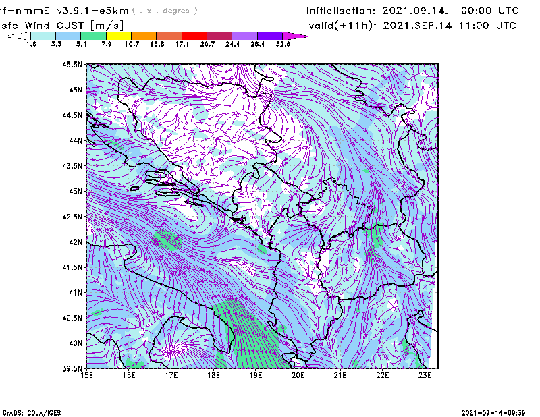Click the yellow 7.9–10.7 legend swatch
Screen dimensions: 540x417
coord(119,36)
